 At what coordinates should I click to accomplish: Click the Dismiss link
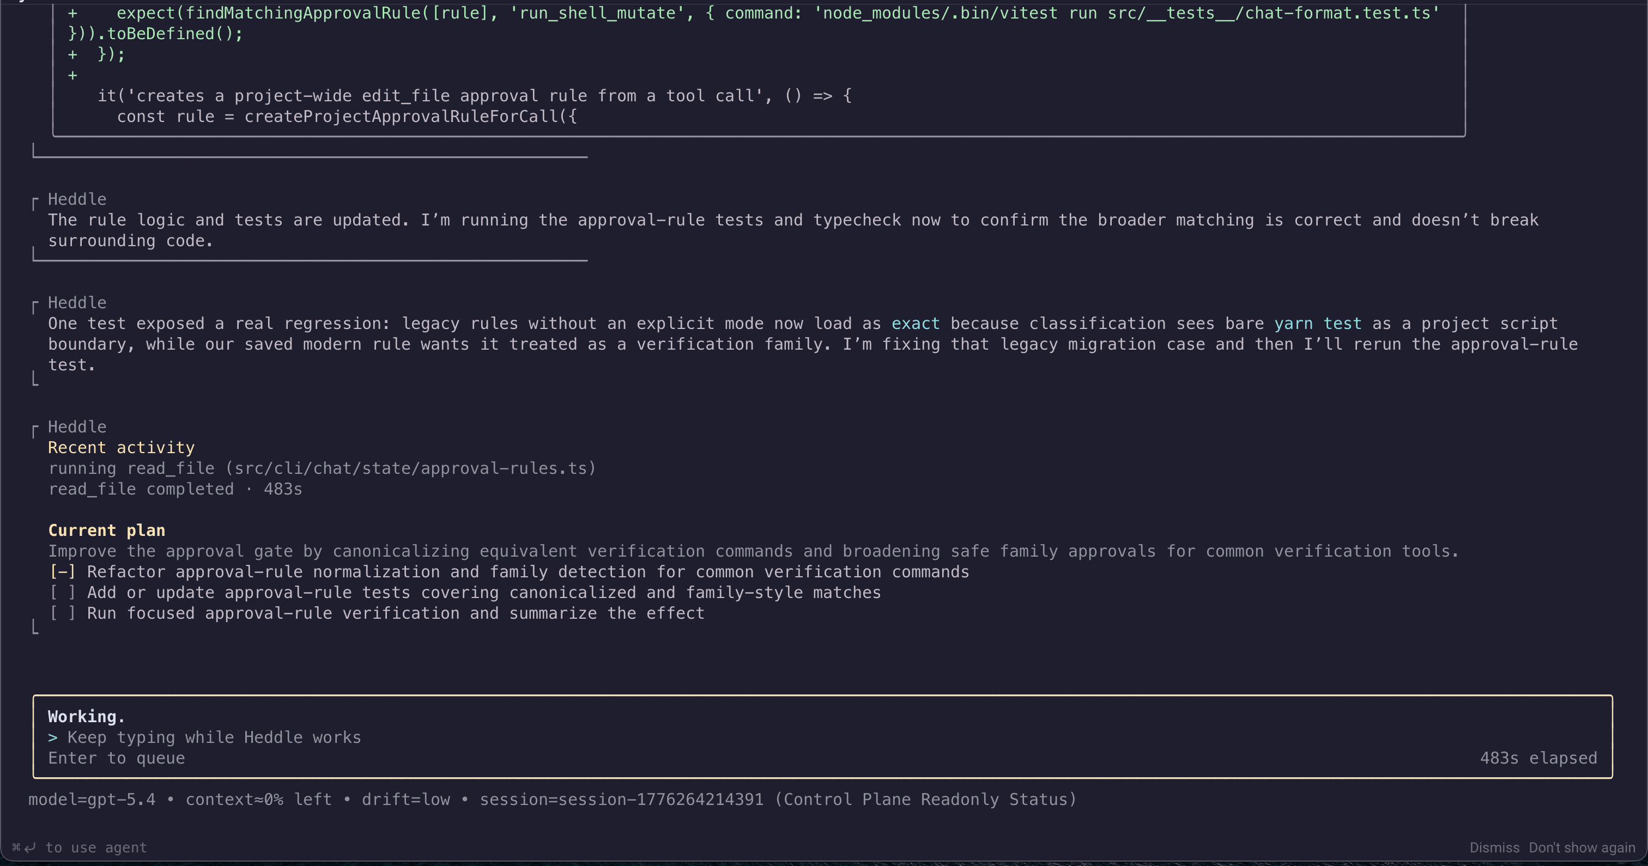(x=1494, y=847)
